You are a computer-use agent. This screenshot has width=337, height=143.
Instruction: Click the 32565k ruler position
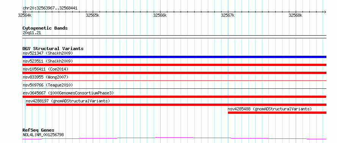tap(93, 15)
